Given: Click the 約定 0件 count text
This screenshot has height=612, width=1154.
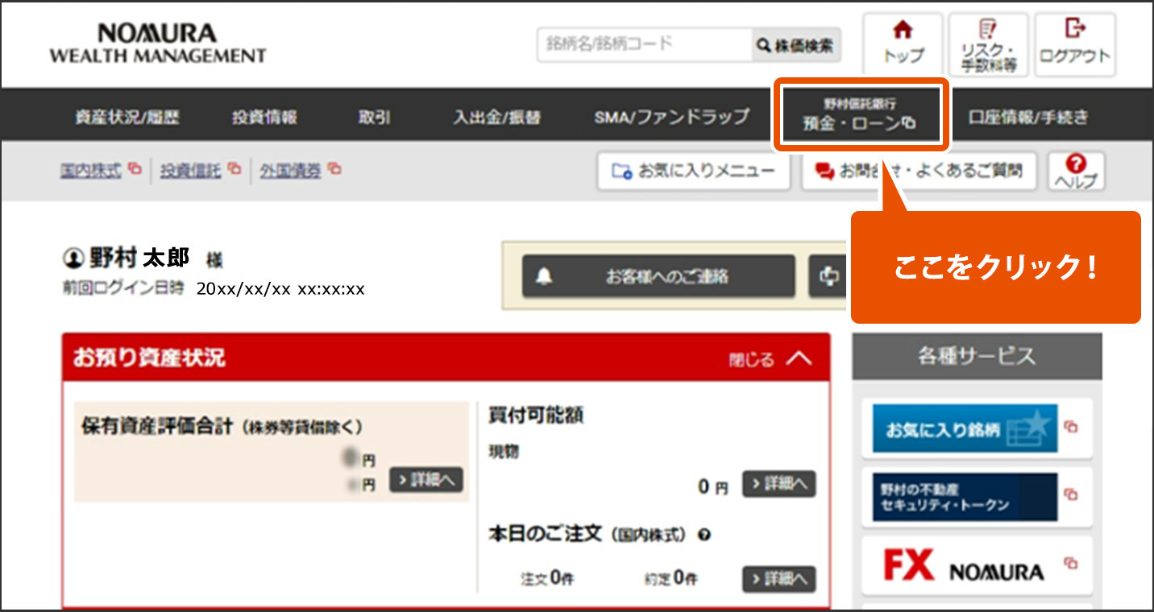Looking at the screenshot, I should (x=670, y=578).
